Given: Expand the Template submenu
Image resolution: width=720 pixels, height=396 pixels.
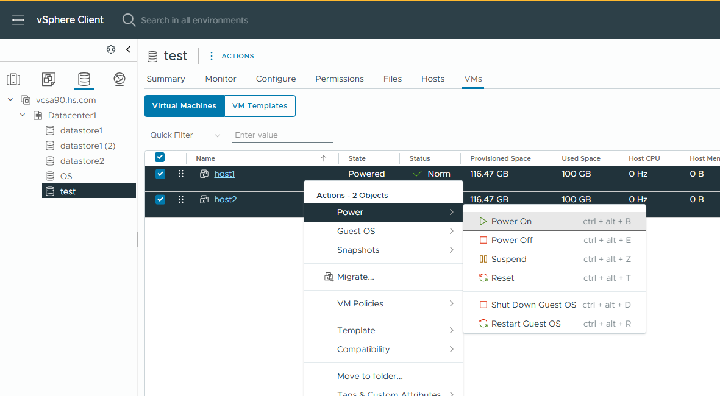Looking at the screenshot, I should click(383, 330).
